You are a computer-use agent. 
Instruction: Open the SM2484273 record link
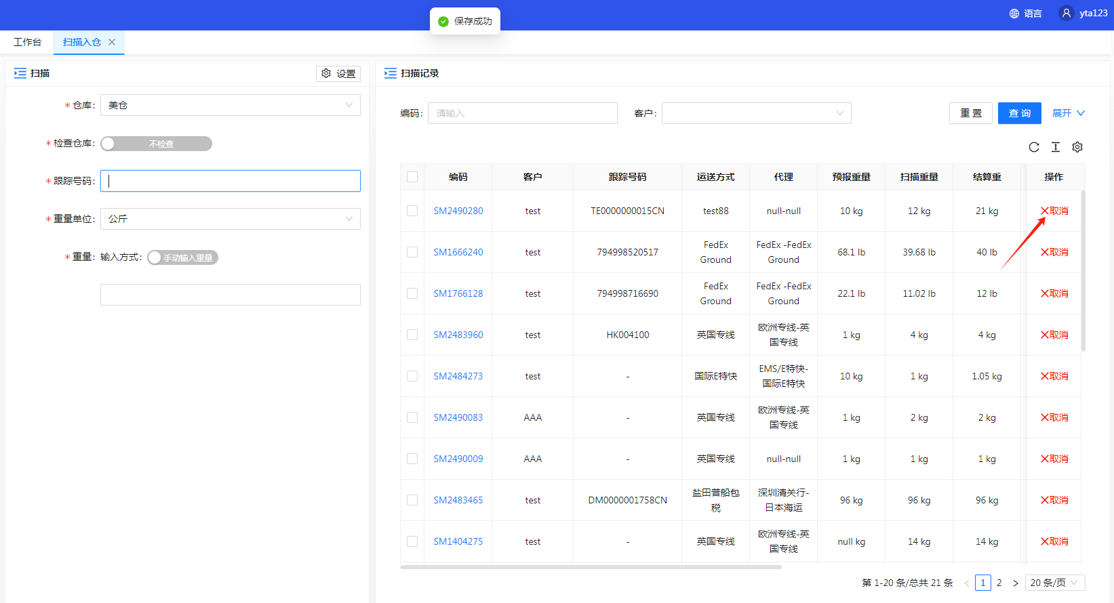458,376
